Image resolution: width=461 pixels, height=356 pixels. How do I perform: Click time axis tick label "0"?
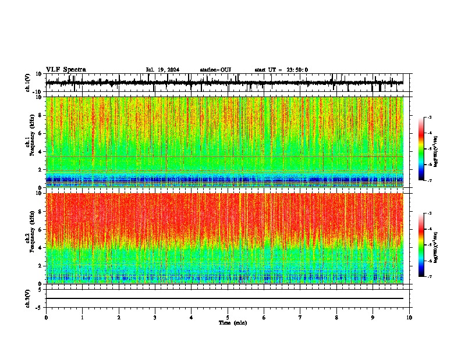46,318
